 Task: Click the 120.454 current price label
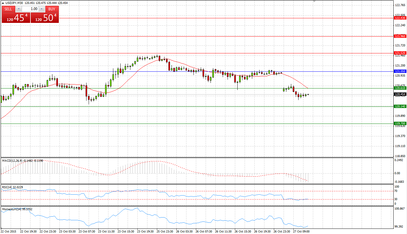[400, 95]
